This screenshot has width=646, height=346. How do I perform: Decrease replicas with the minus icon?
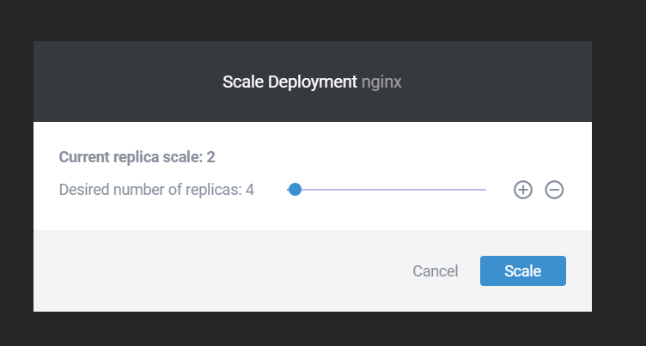[554, 190]
